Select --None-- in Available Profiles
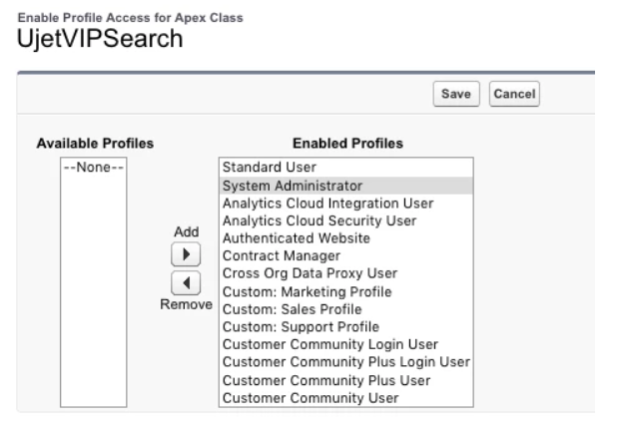 coord(94,168)
